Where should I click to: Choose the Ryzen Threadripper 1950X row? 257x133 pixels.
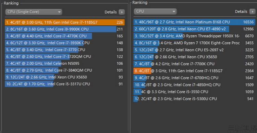click(194, 36)
